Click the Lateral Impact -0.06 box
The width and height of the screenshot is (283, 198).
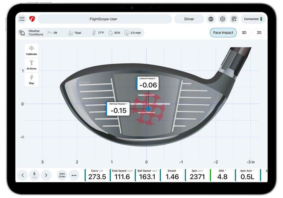[148, 83]
